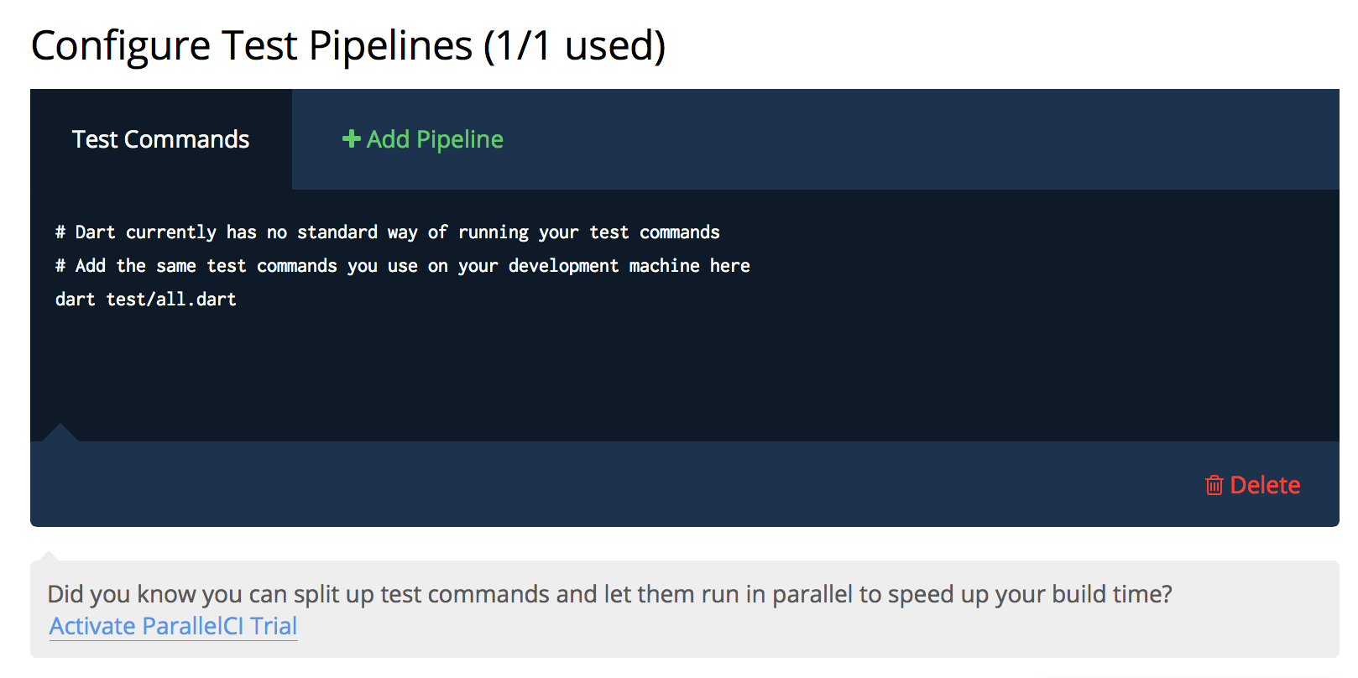
Task: Click the underlined trial activation text
Action: pyautogui.click(x=173, y=626)
